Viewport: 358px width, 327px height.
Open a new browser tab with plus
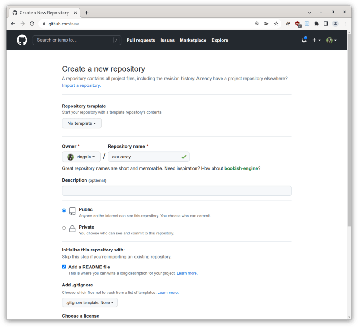tap(86, 13)
